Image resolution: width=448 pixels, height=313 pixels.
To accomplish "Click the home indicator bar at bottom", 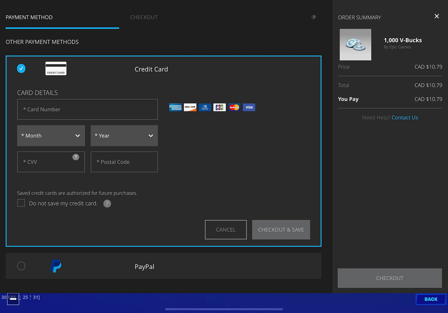I will [224, 309].
